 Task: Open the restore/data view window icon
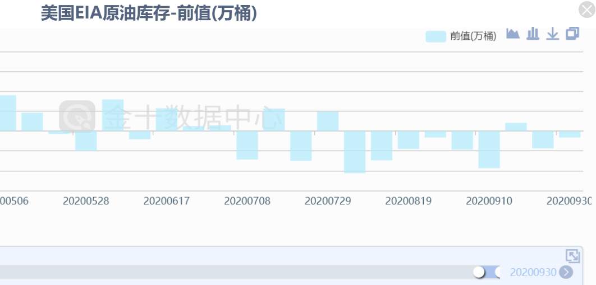click(x=572, y=34)
